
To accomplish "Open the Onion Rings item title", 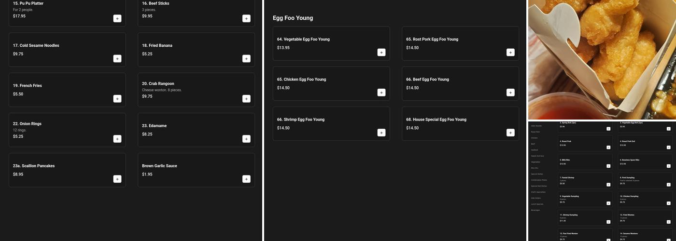I will 27,124.
